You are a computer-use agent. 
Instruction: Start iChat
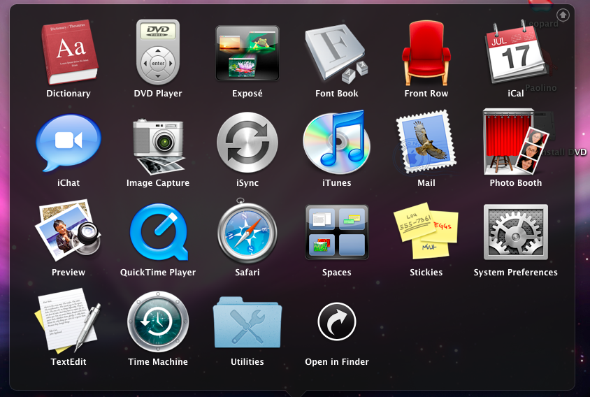point(69,143)
